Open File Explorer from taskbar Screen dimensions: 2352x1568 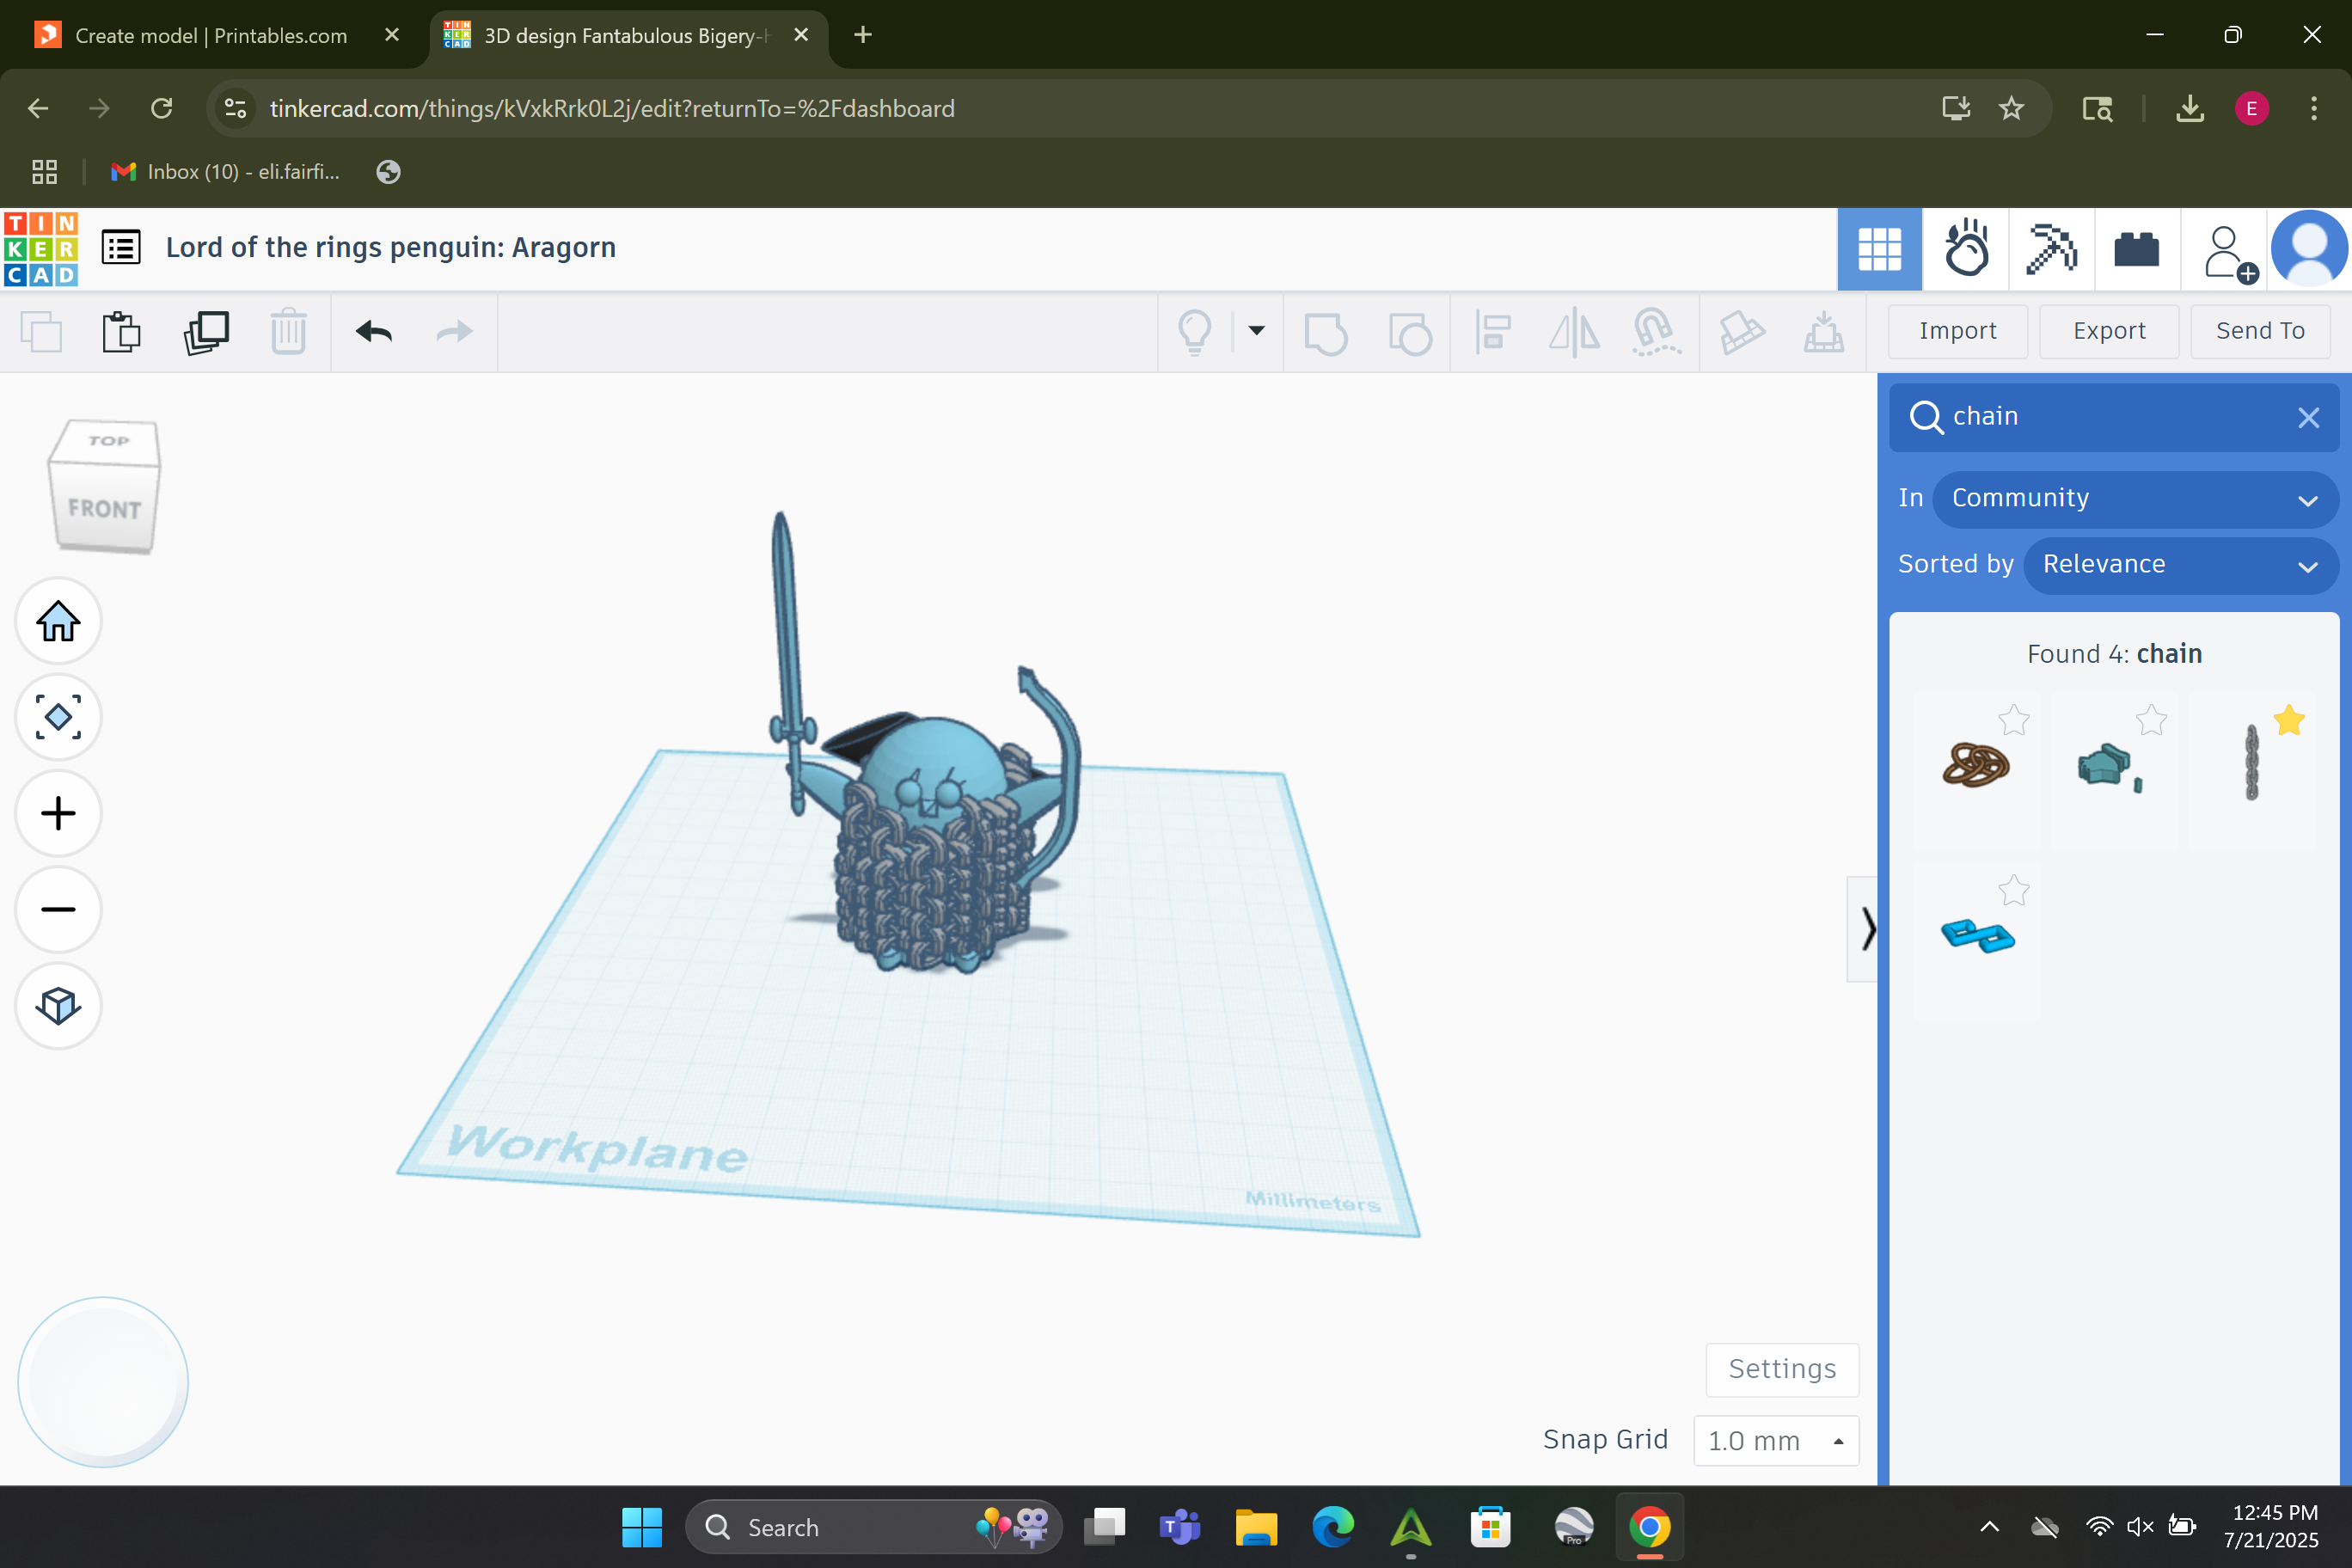tap(1256, 1527)
